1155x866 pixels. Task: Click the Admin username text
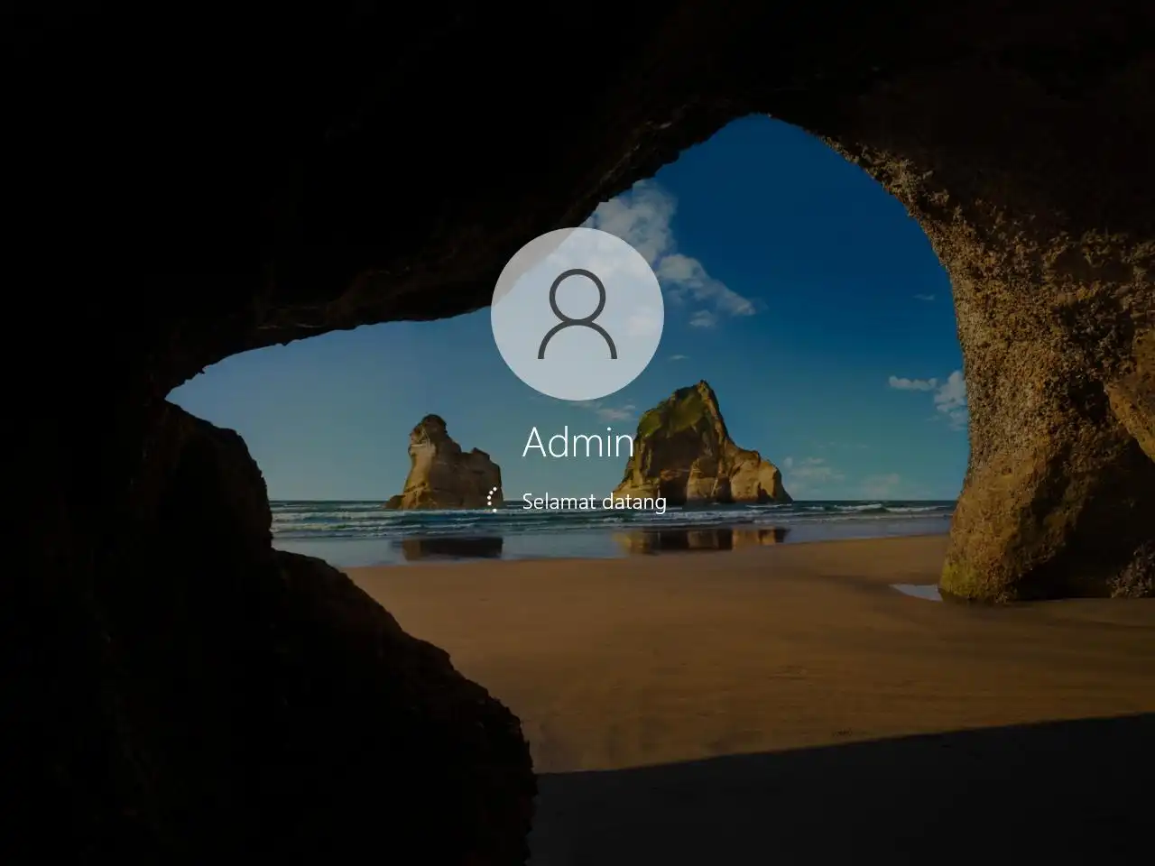577,443
